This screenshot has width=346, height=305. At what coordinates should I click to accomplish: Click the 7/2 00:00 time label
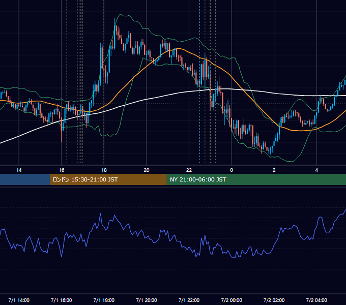click(232, 300)
